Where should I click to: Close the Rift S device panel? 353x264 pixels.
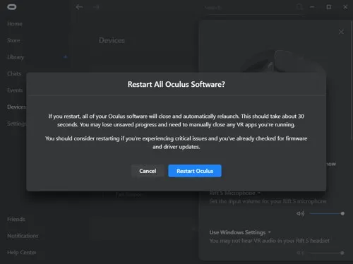(x=341, y=32)
